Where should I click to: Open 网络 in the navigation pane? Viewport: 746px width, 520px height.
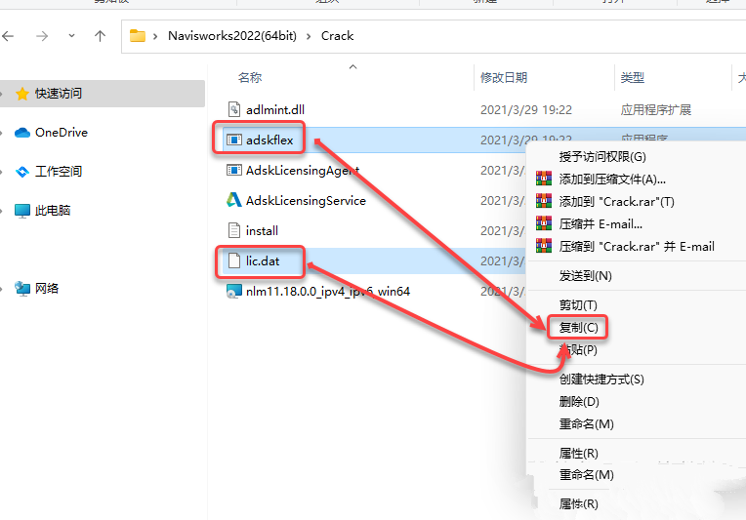coord(47,288)
